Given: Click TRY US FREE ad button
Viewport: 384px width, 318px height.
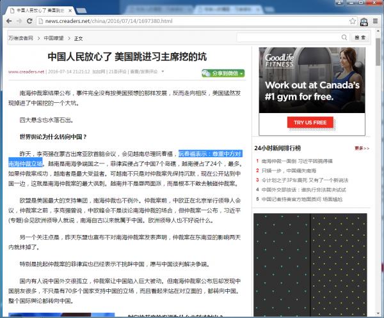Looking at the screenshot, I should tap(310, 122).
